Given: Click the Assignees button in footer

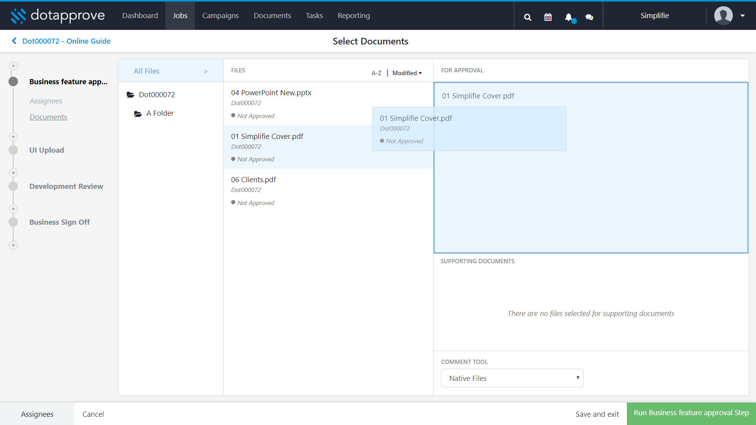Looking at the screenshot, I should pyautogui.click(x=37, y=414).
